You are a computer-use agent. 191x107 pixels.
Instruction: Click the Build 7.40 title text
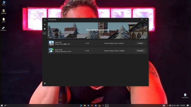(58, 43)
